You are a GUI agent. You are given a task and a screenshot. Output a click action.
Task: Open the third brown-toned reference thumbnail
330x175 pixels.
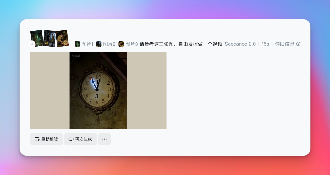click(62, 38)
